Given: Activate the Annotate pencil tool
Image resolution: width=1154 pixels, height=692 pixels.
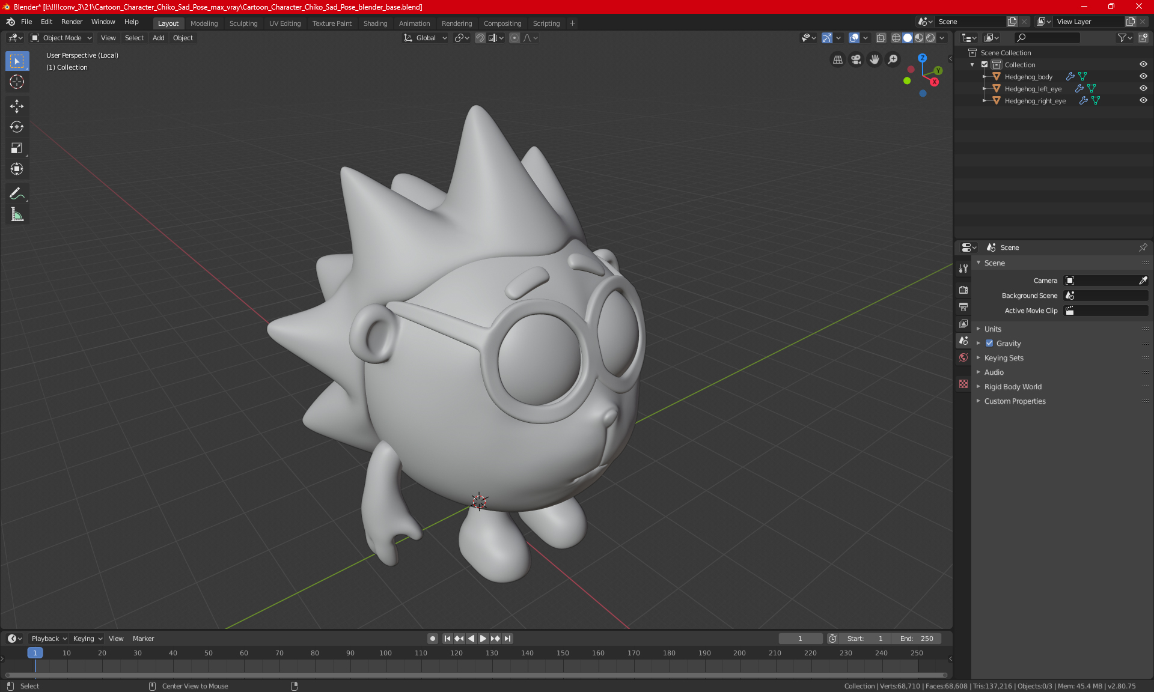Looking at the screenshot, I should (x=17, y=193).
